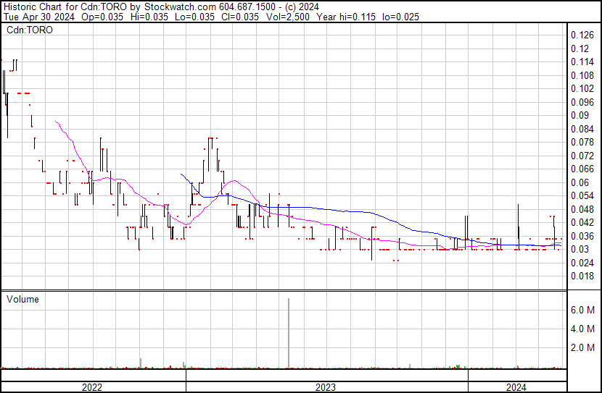Click the '(c) 2024' copyright text
The height and width of the screenshot is (393, 602).
point(302,7)
